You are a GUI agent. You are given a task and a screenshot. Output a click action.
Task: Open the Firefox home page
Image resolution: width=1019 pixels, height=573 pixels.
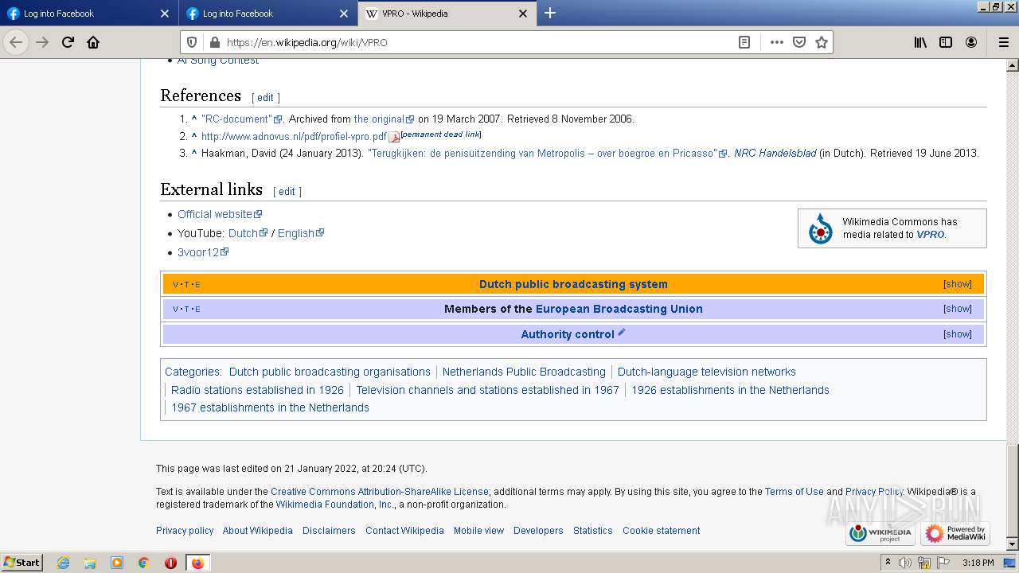tap(93, 42)
